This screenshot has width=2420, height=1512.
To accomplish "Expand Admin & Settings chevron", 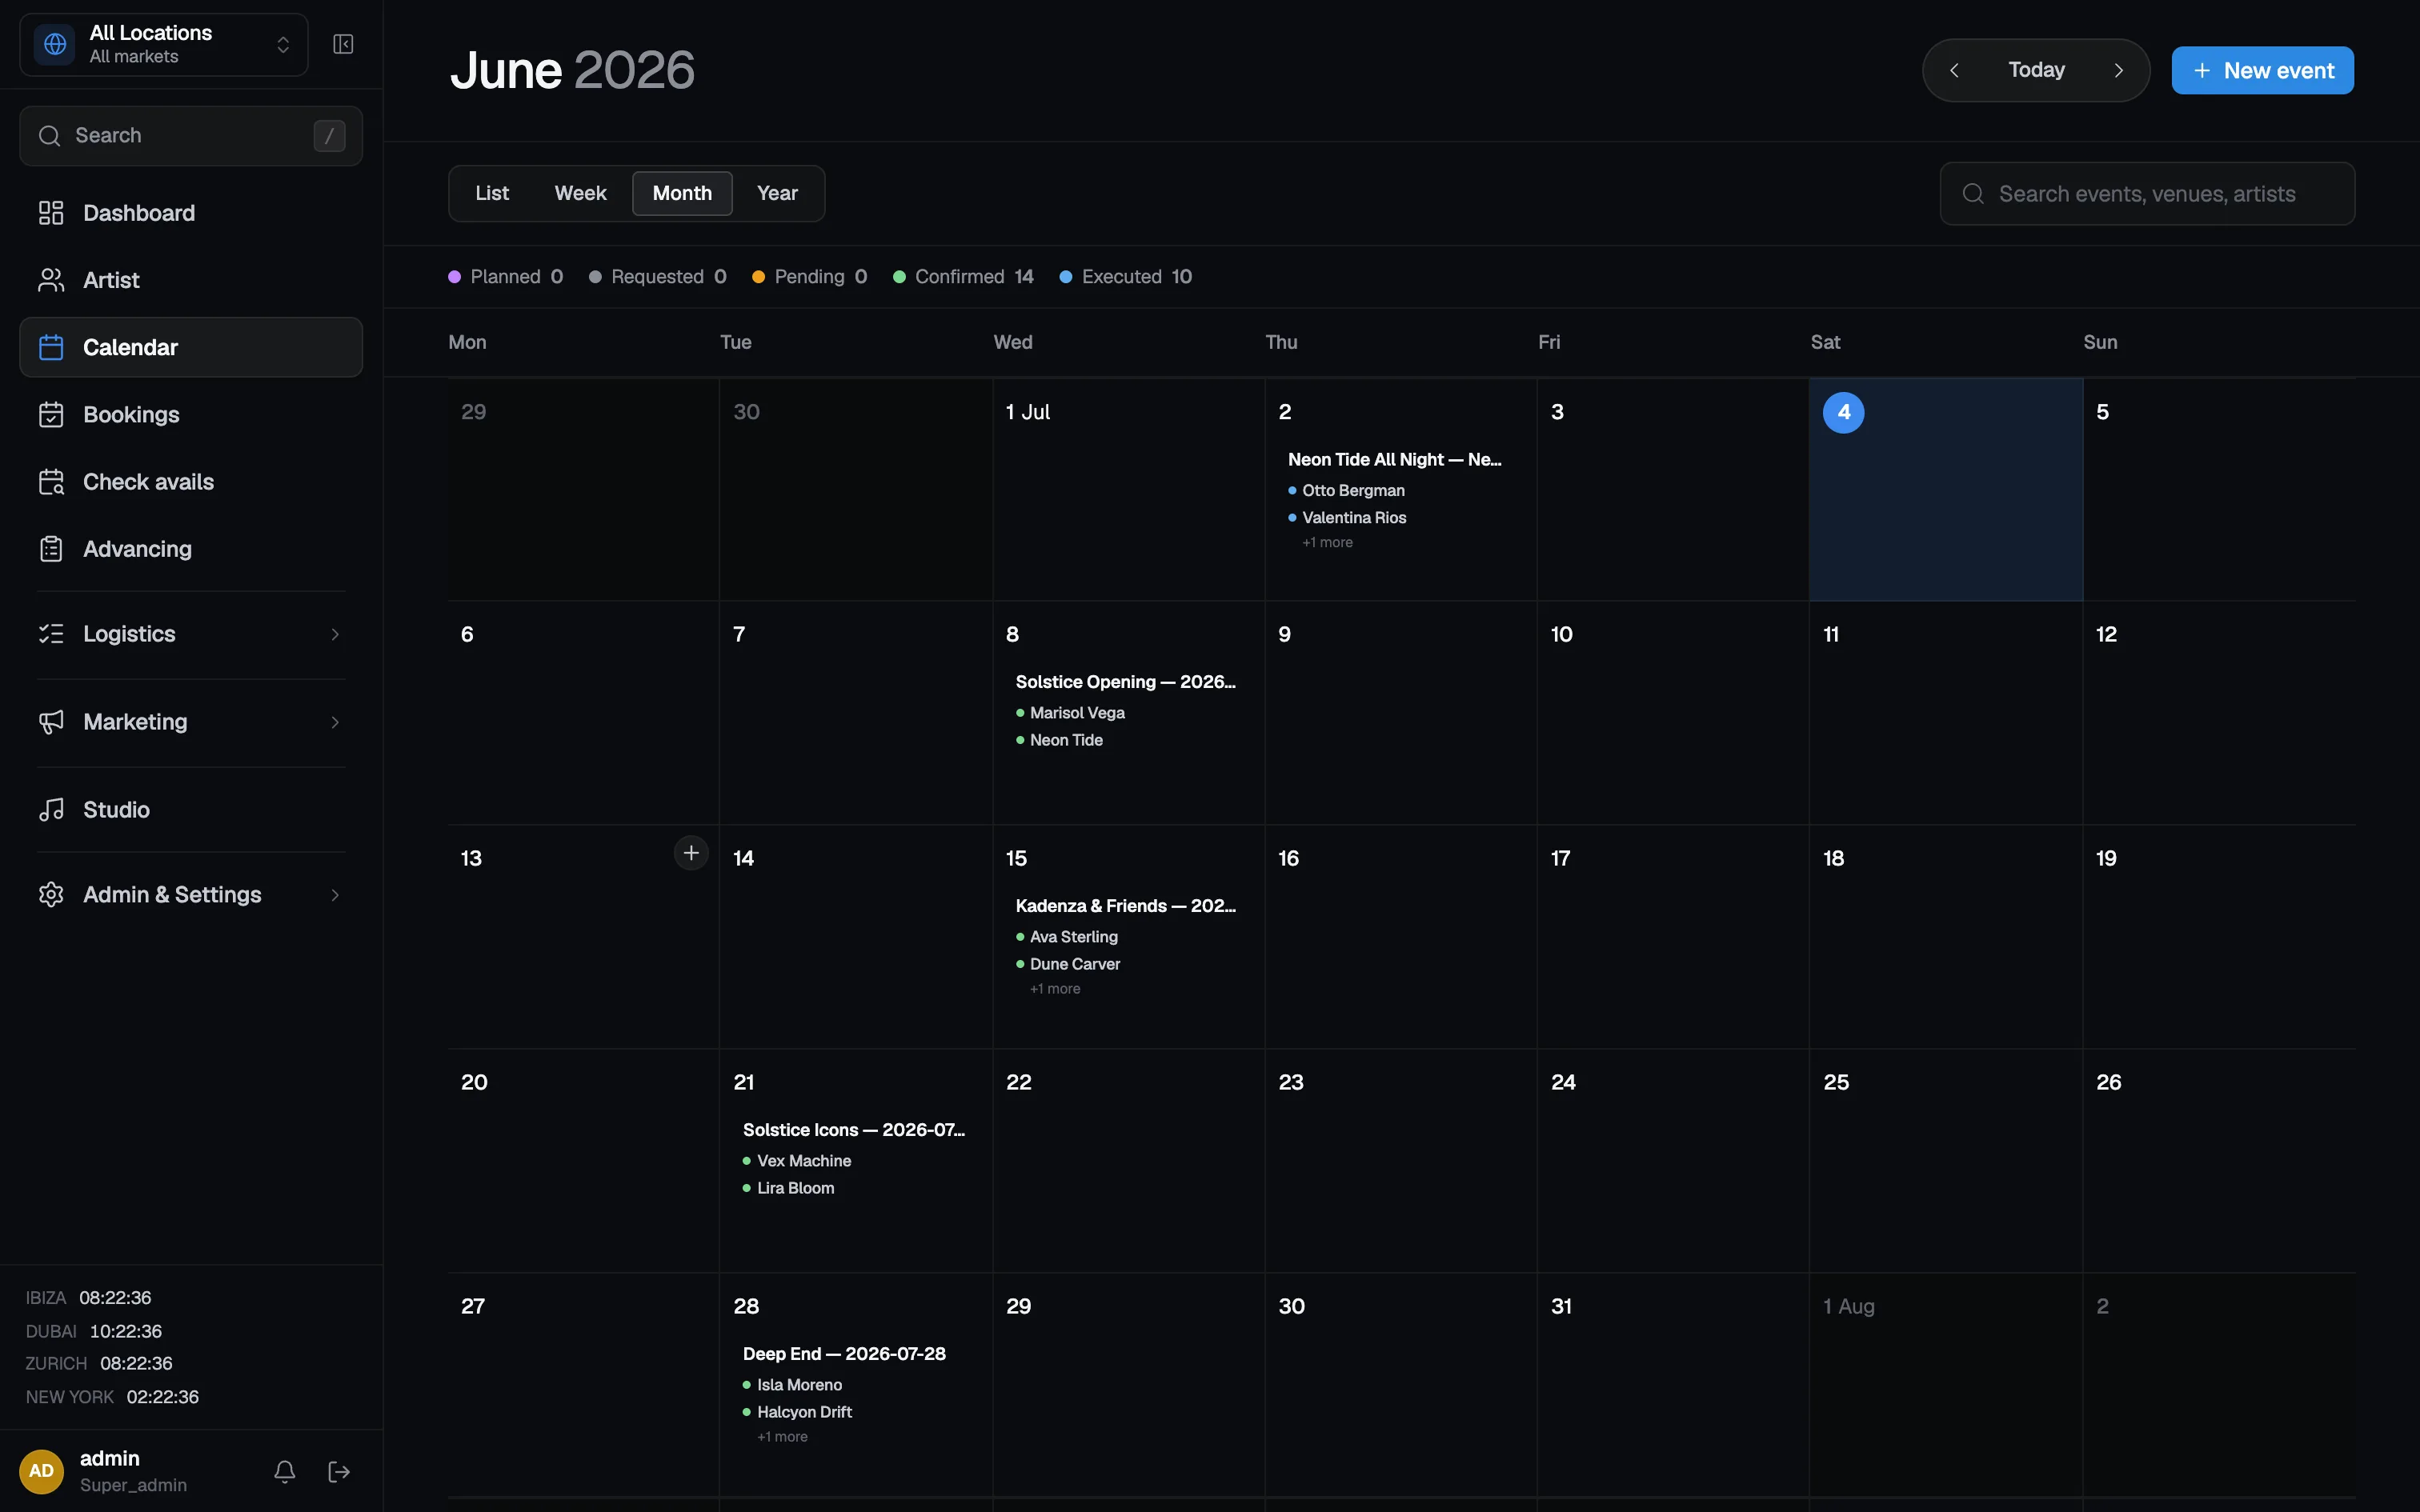I will pyautogui.click(x=335, y=895).
